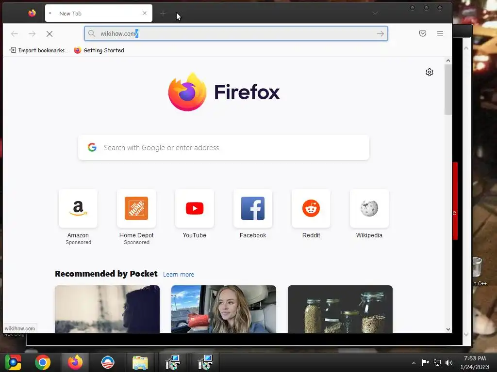Stop loading the page

50,33
